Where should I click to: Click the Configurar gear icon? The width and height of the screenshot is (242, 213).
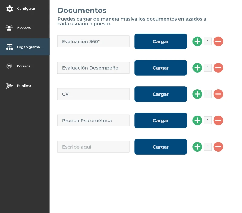point(9,8)
